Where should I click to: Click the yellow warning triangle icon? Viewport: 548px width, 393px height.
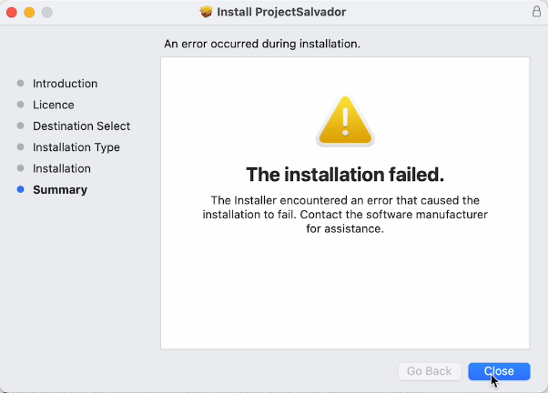(x=345, y=121)
